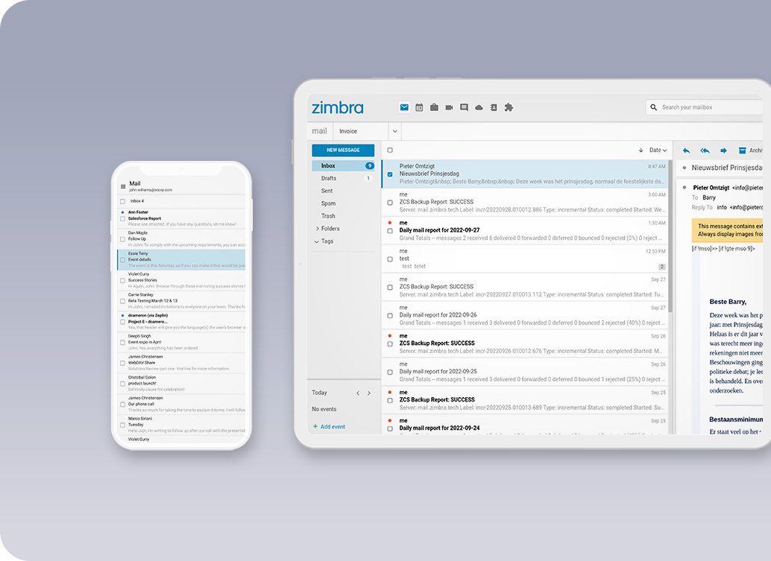Collapse the Tags section
771x561 pixels.
click(x=317, y=241)
